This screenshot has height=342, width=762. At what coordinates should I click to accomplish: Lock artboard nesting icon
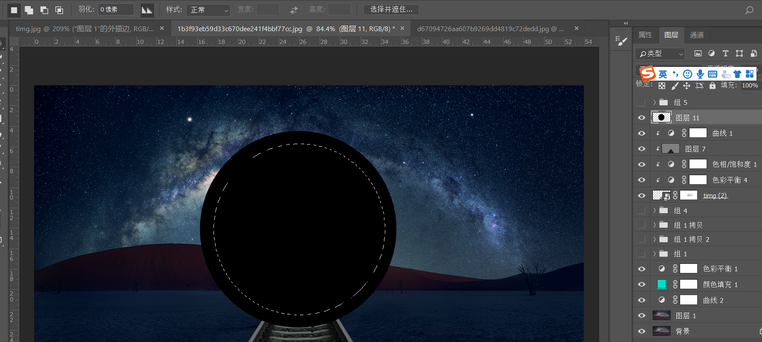coord(699,86)
